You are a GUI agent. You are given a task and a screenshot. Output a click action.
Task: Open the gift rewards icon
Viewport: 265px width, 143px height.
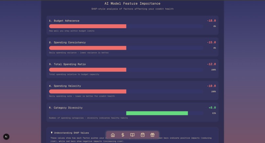click(153, 135)
